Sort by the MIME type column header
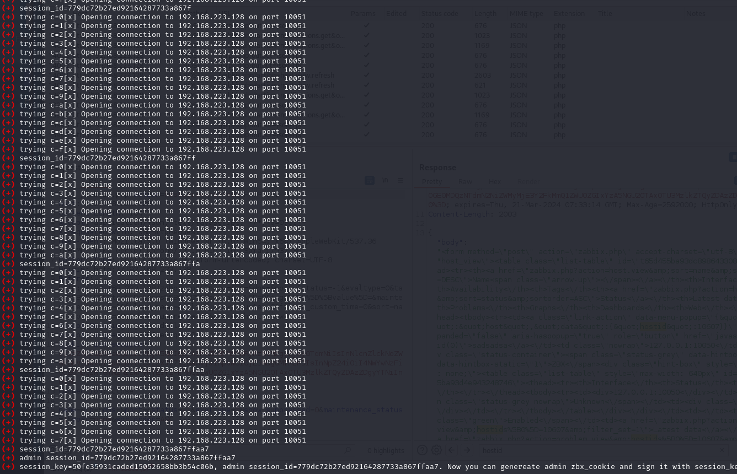Screen dimensions: 737x474 click(526, 13)
